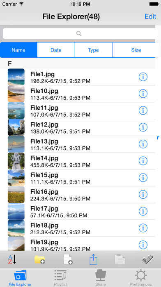Sort files by Size segment
The image size is (161, 287).
[136, 50]
